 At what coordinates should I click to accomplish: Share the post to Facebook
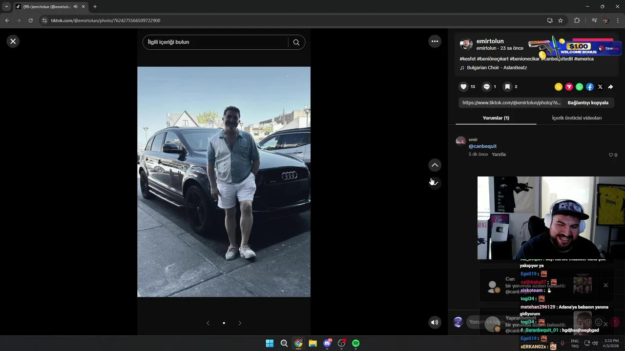click(590, 87)
